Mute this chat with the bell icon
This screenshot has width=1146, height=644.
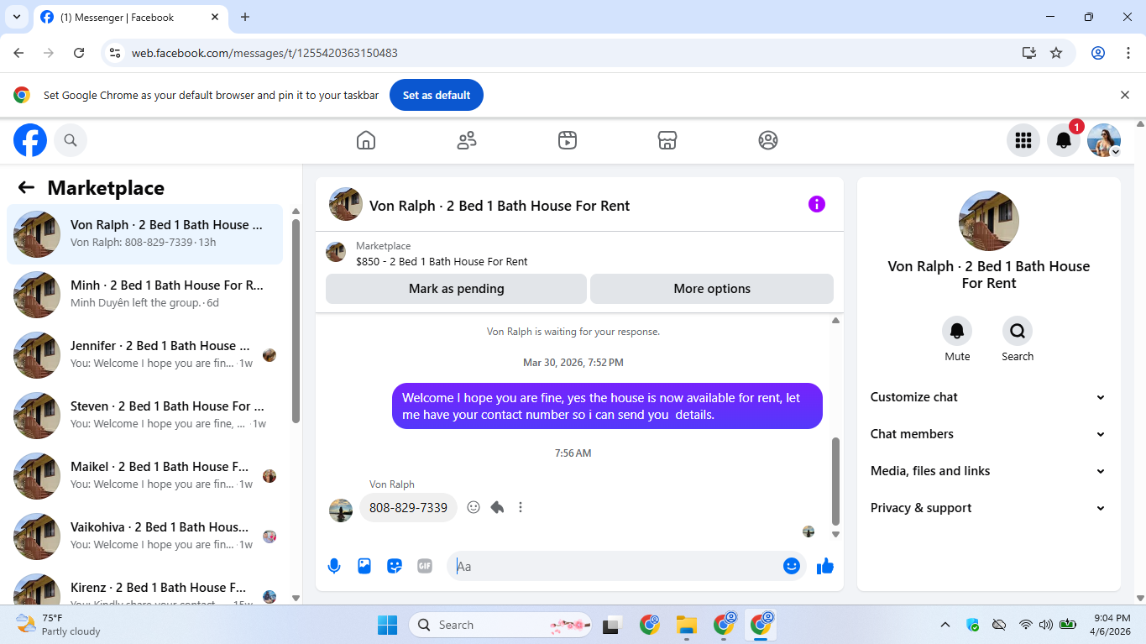(x=957, y=331)
